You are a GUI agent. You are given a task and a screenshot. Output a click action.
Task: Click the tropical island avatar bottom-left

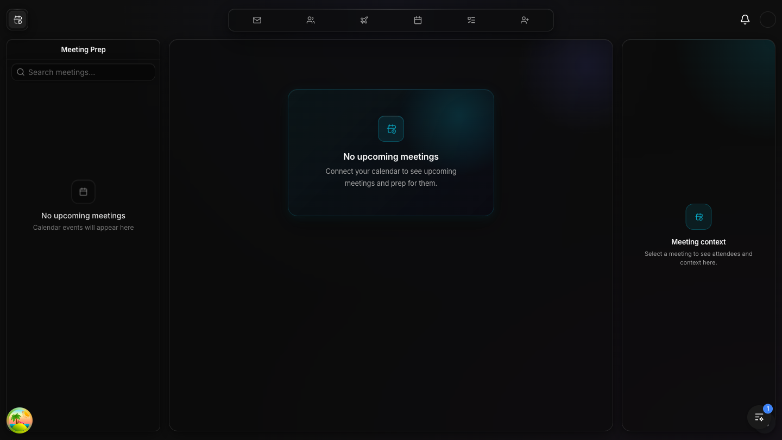(20, 420)
